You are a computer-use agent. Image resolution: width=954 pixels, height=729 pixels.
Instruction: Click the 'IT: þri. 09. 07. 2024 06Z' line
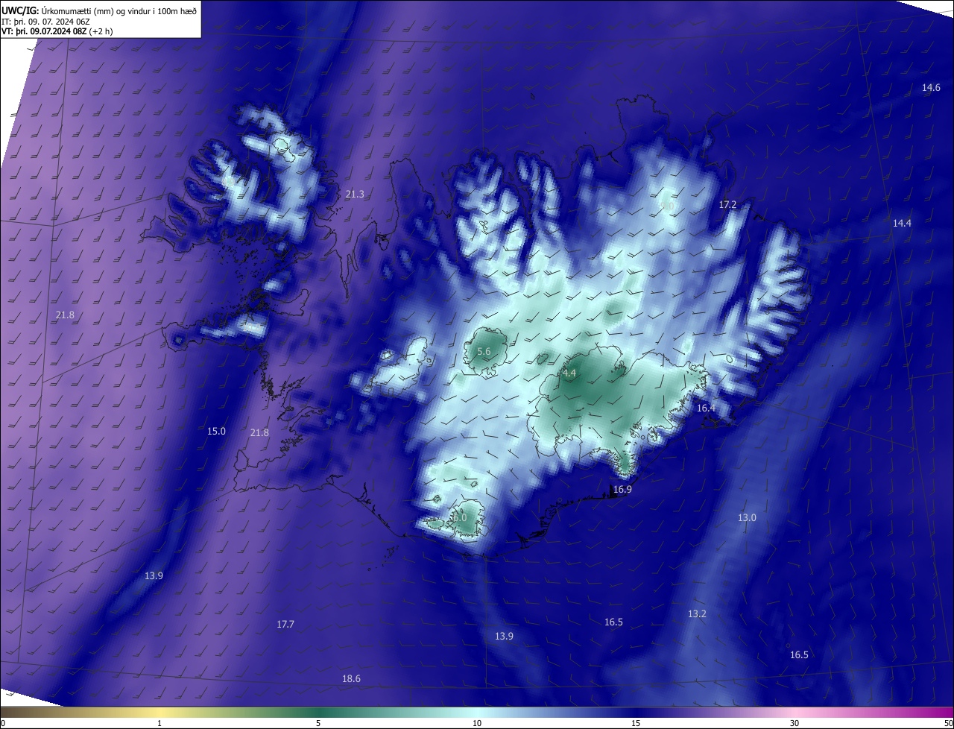click(x=45, y=22)
